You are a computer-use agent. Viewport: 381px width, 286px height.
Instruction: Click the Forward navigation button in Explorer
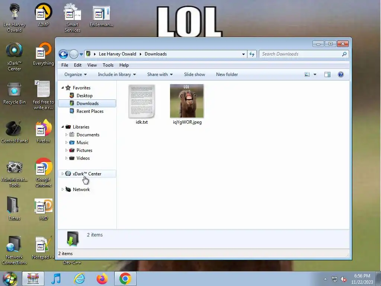coord(74,54)
